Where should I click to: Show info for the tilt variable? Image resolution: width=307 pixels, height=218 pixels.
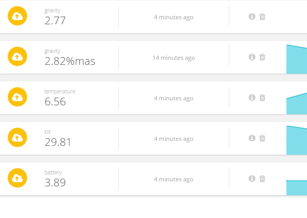tap(252, 138)
